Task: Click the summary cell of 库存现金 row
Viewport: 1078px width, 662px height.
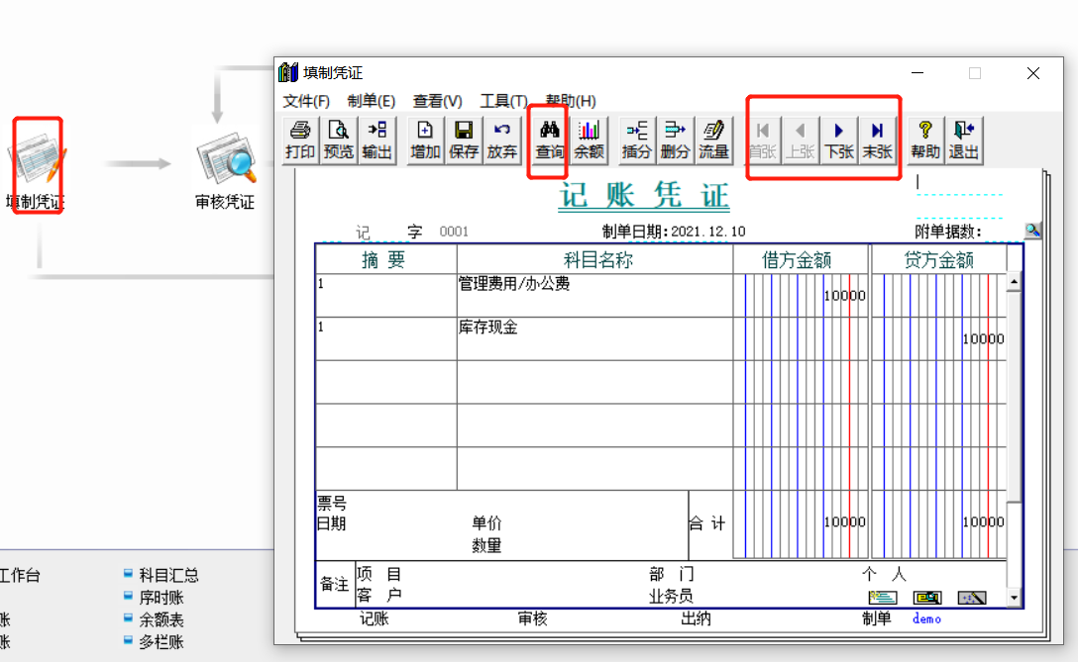Action: point(385,338)
